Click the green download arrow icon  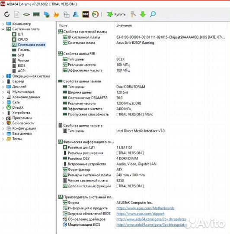click(x=143, y=14)
